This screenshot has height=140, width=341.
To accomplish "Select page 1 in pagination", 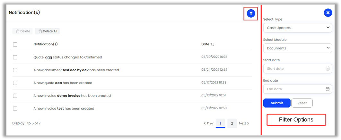I will pos(220,123).
